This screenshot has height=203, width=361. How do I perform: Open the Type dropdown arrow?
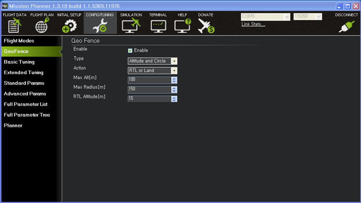pos(174,61)
